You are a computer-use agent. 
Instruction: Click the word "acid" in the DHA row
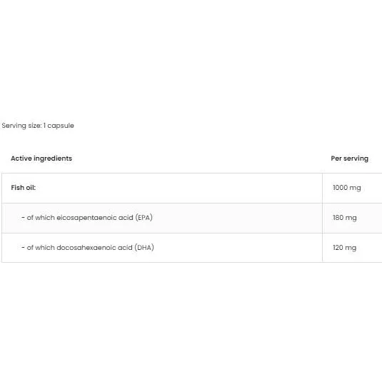coord(125,248)
